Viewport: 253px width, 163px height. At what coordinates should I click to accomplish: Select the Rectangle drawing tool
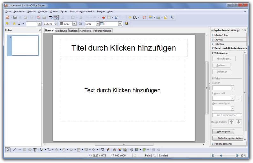click(24, 149)
